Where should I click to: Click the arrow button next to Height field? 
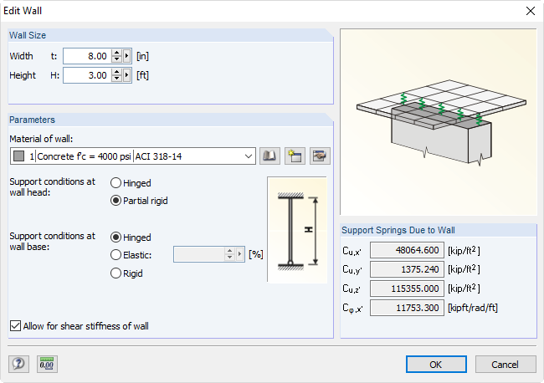pos(127,74)
